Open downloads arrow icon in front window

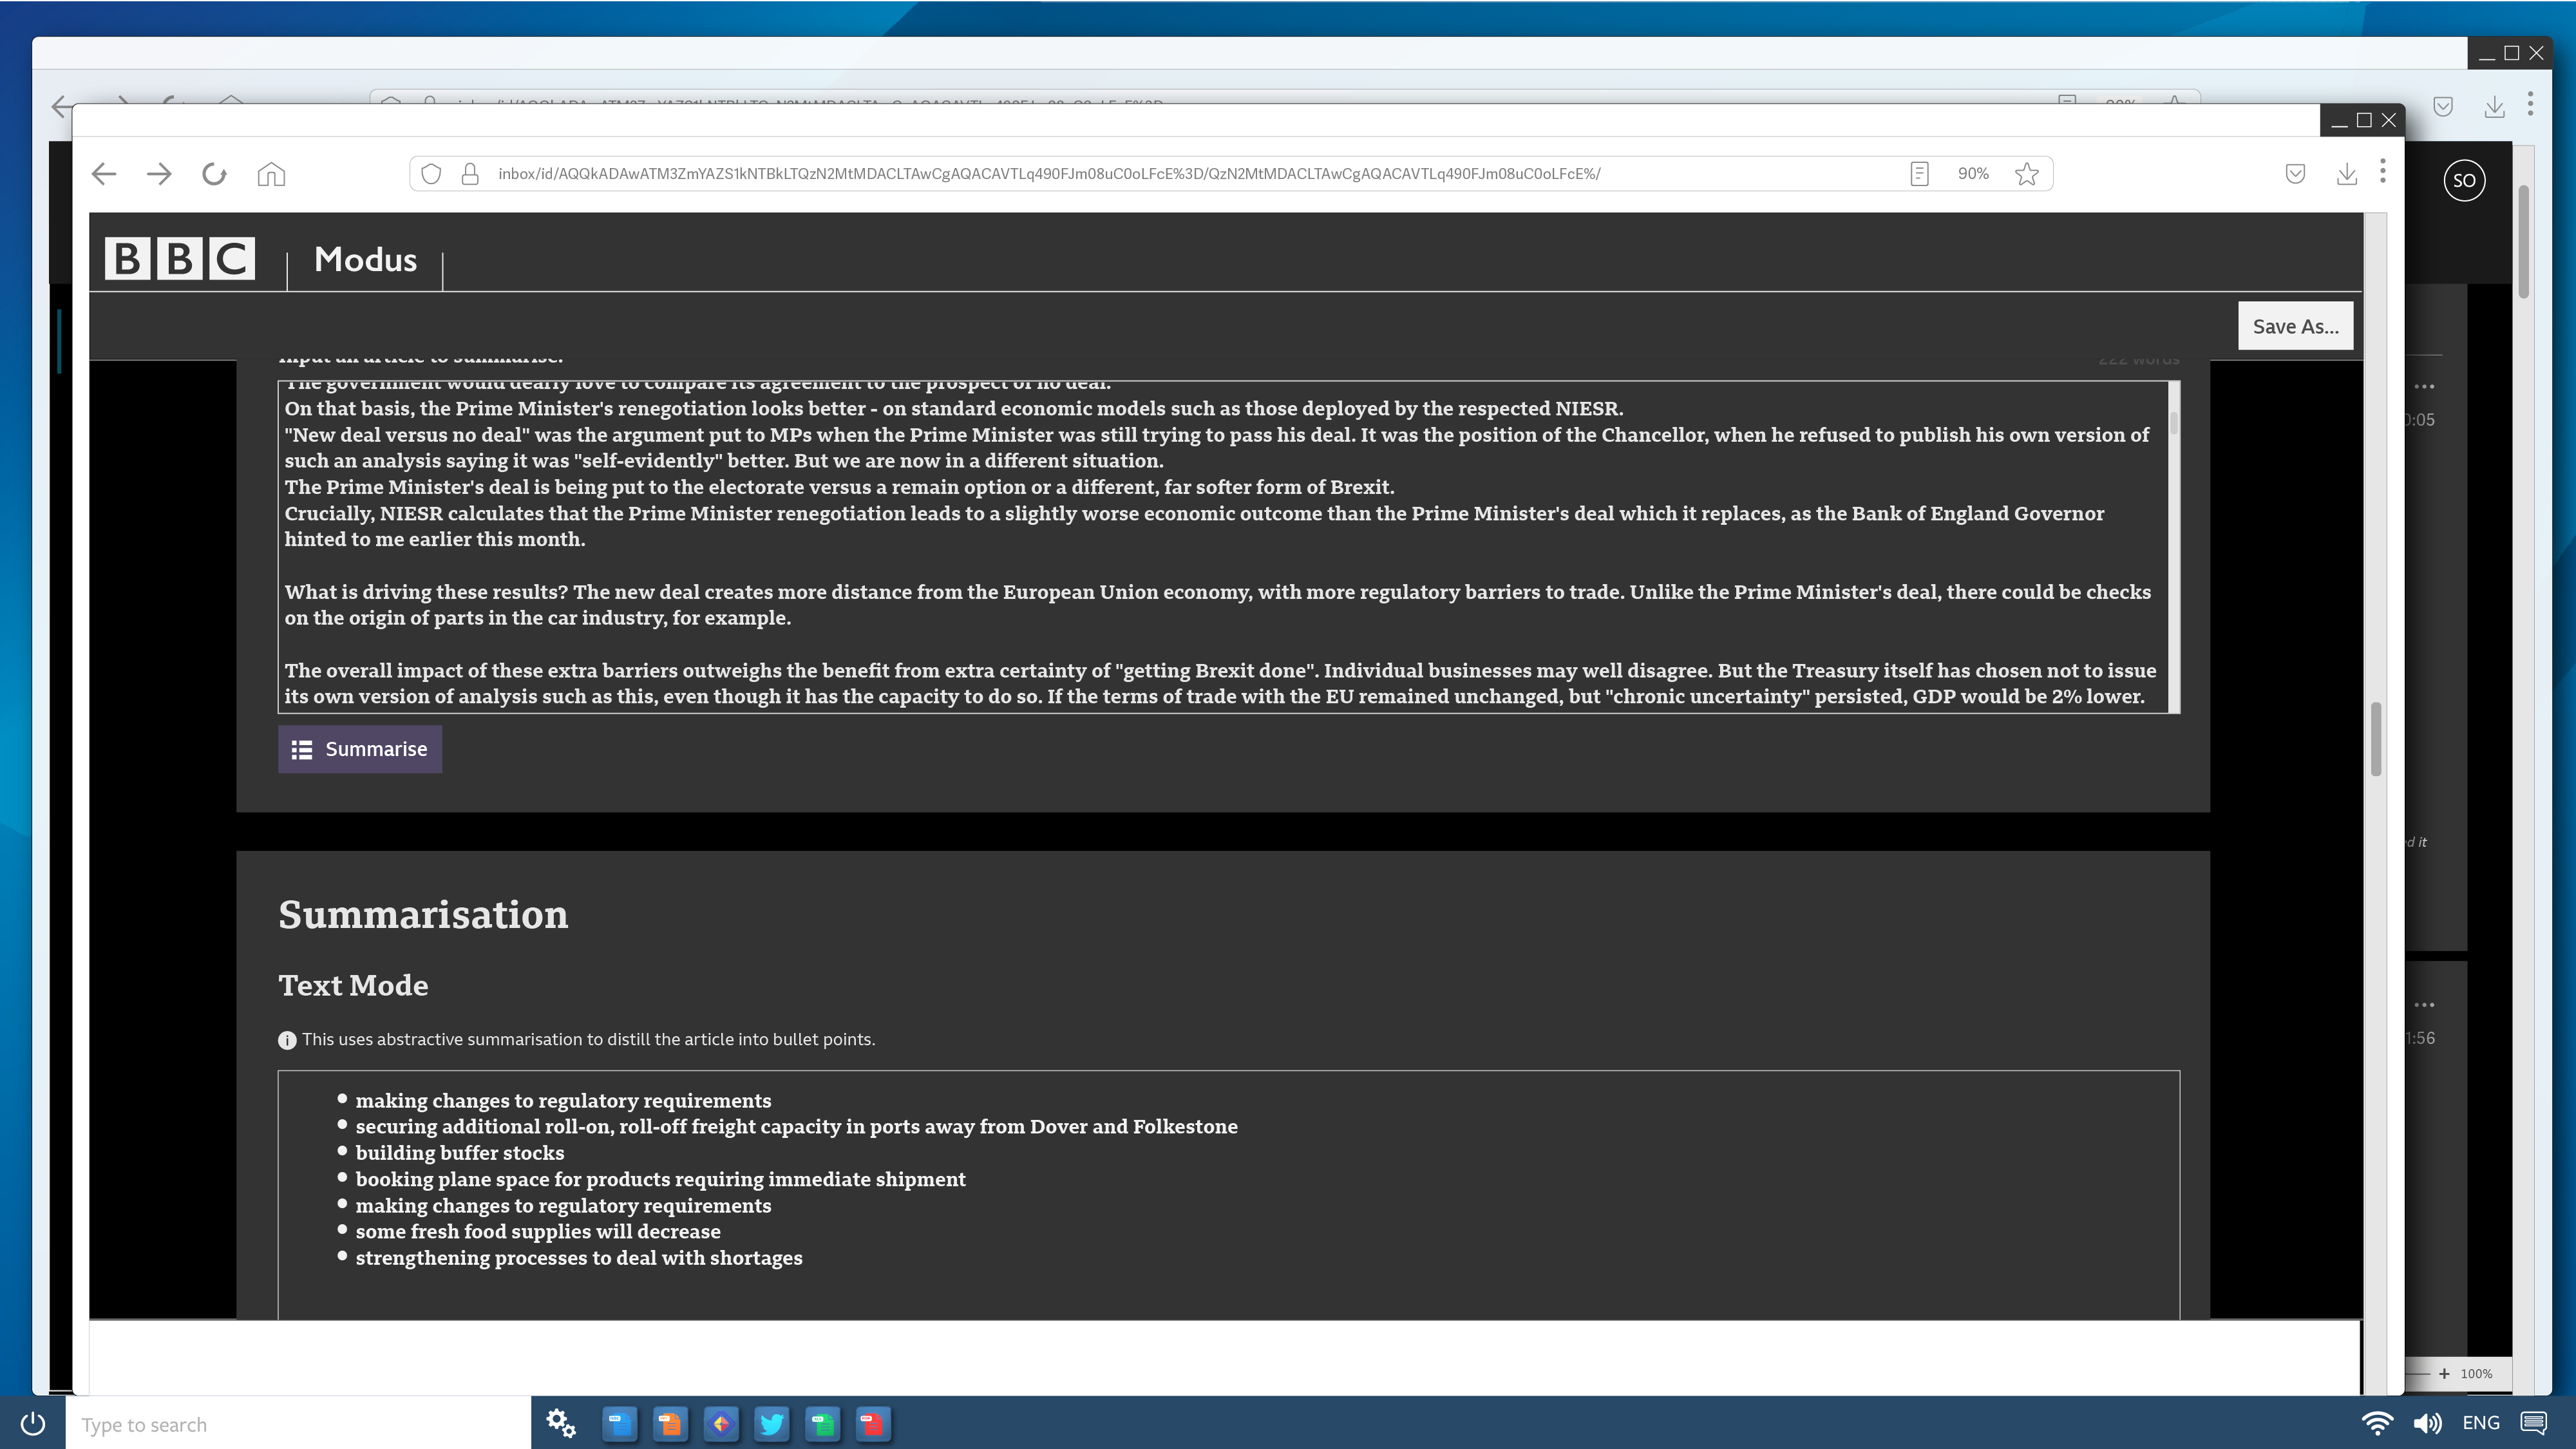click(2347, 174)
